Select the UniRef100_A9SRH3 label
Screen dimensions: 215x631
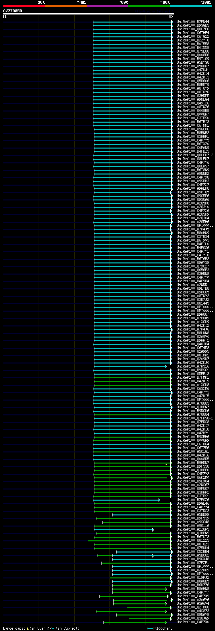pos(193,181)
